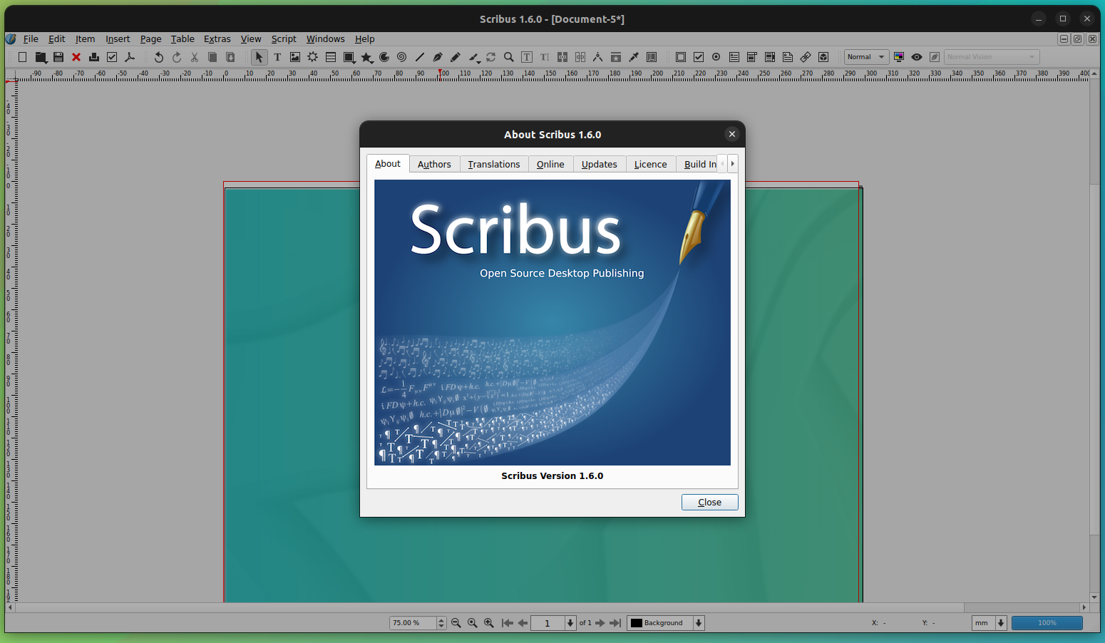Select the Insert Bezier Curve tool

coord(439,56)
